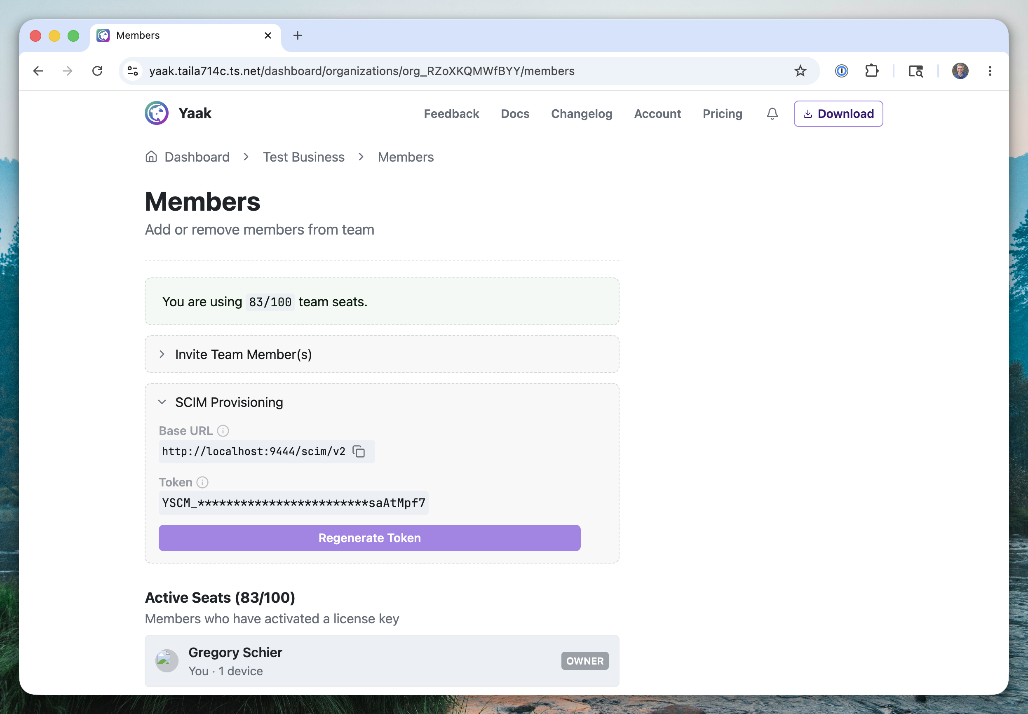1028x714 pixels.
Task: Click the Active Seats (83/100) heading
Action: tap(220, 598)
